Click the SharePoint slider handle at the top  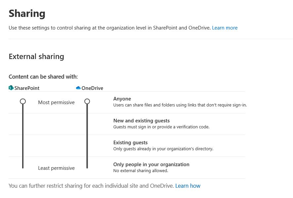click(23, 101)
